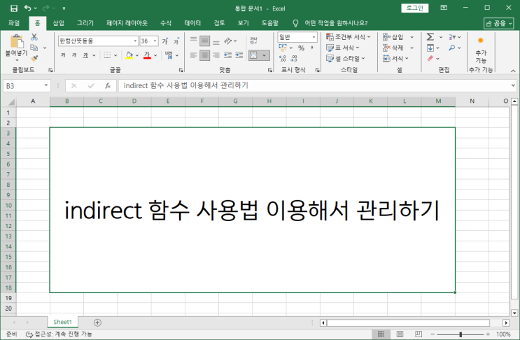Add a new sheet with plus icon
Viewport: 520px width, 340px height.
[97, 322]
